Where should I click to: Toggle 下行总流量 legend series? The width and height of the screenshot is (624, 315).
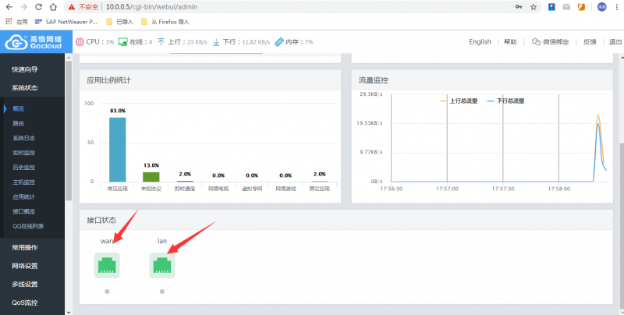505,101
